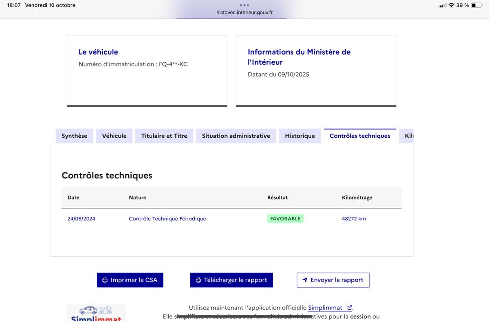Click the paper plane icon in Envoyer le rapport
The width and height of the screenshot is (489, 321).
tap(305, 280)
